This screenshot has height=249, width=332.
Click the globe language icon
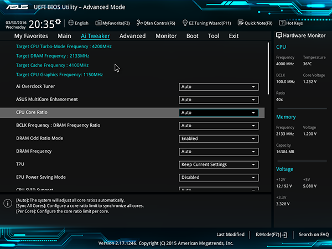(71, 23)
